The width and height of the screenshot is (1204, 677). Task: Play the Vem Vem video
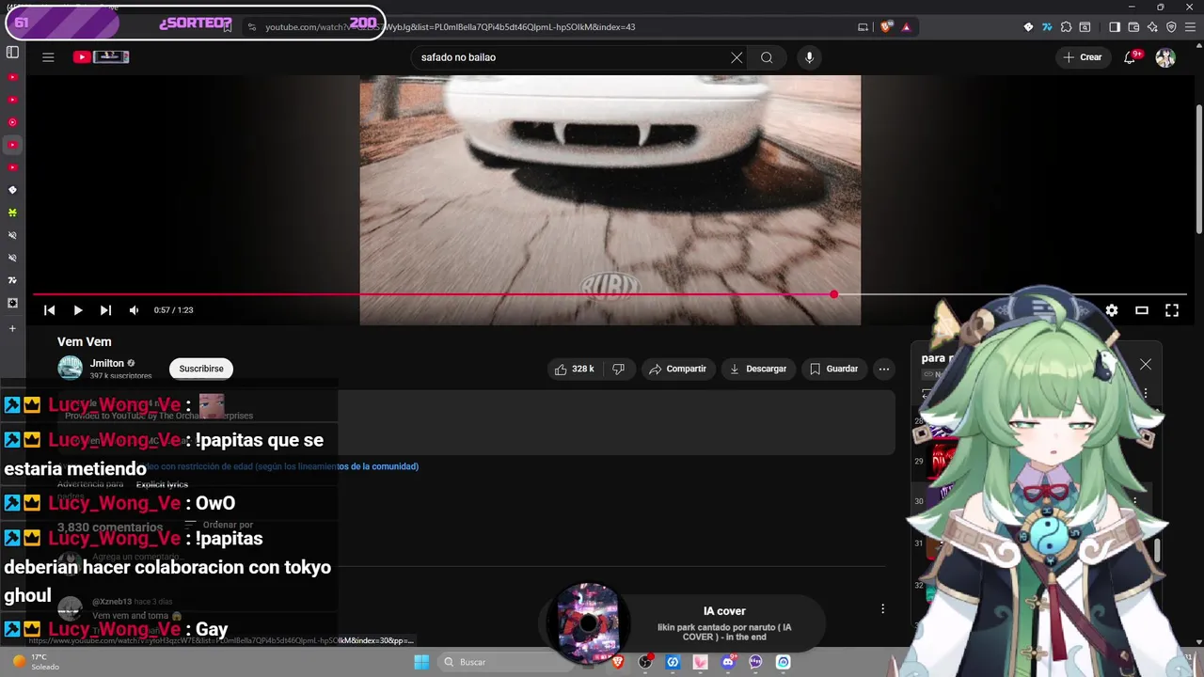pos(78,310)
